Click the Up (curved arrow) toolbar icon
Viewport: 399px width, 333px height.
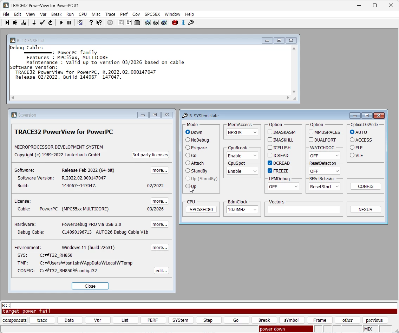pyautogui.click(x=50, y=22)
